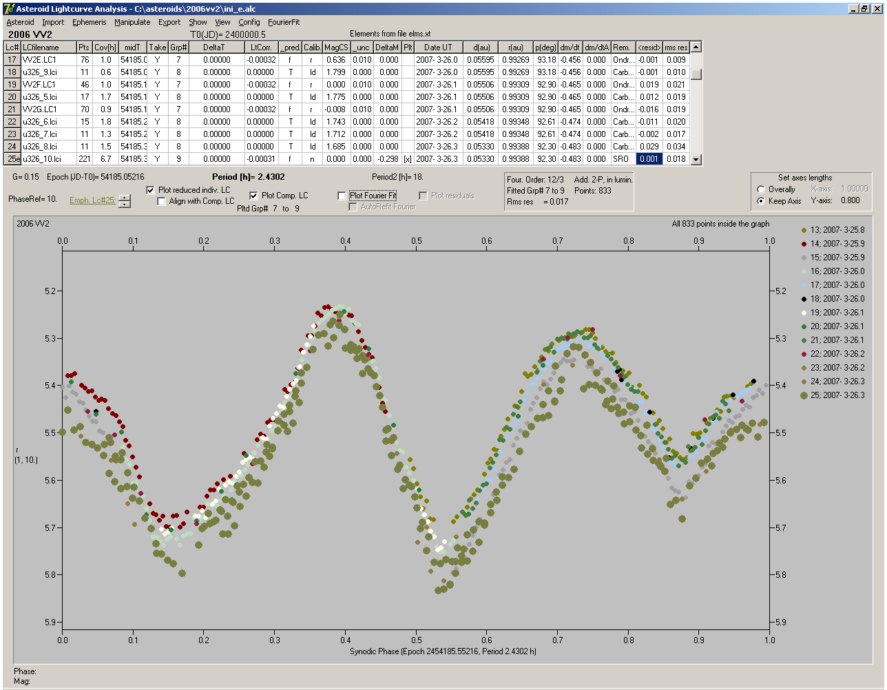The width and height of the screenshot is (887, 690).
Task: Open the View menu
Action: coord(222,22)
